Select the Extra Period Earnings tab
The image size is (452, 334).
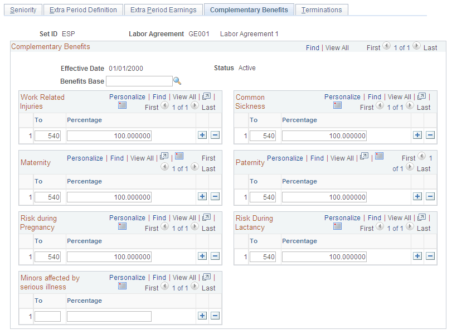pyautogui.click(x=163, y=9)
